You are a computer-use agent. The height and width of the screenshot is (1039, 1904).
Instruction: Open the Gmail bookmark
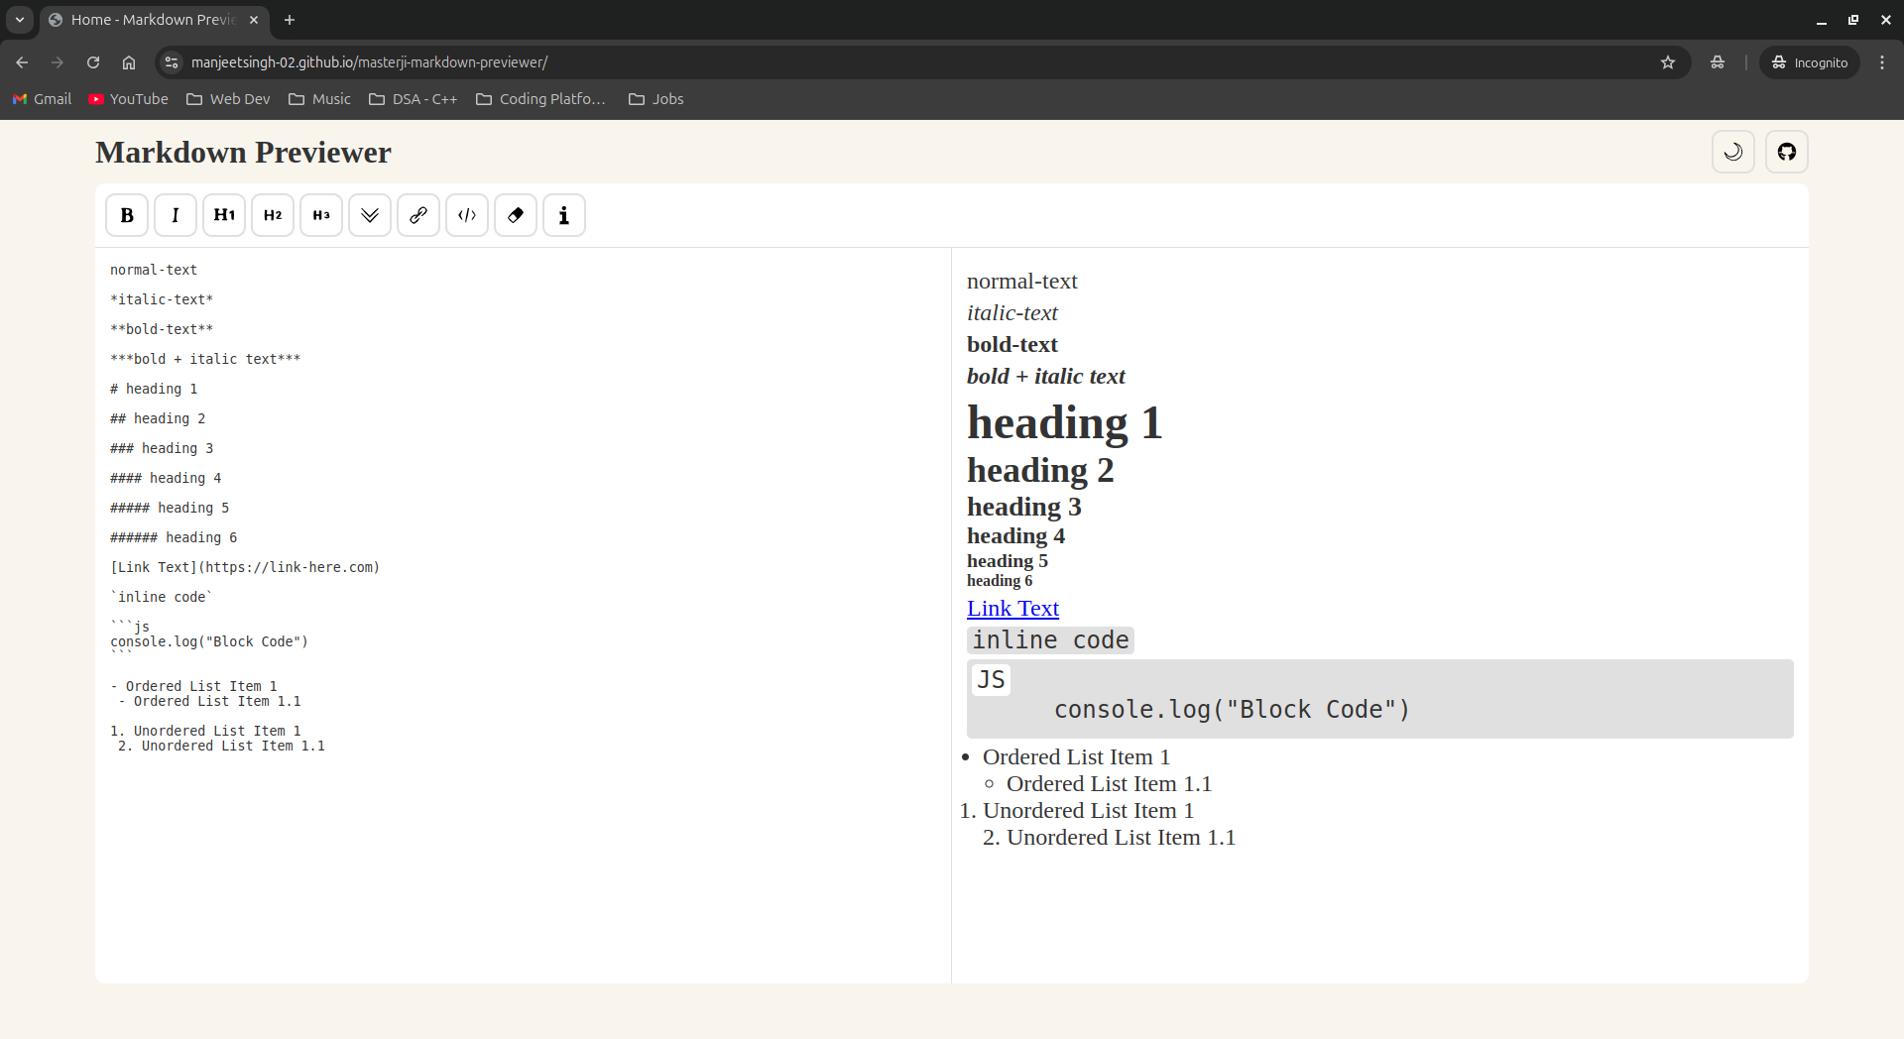pyautogui.click(x=43, y=99)
